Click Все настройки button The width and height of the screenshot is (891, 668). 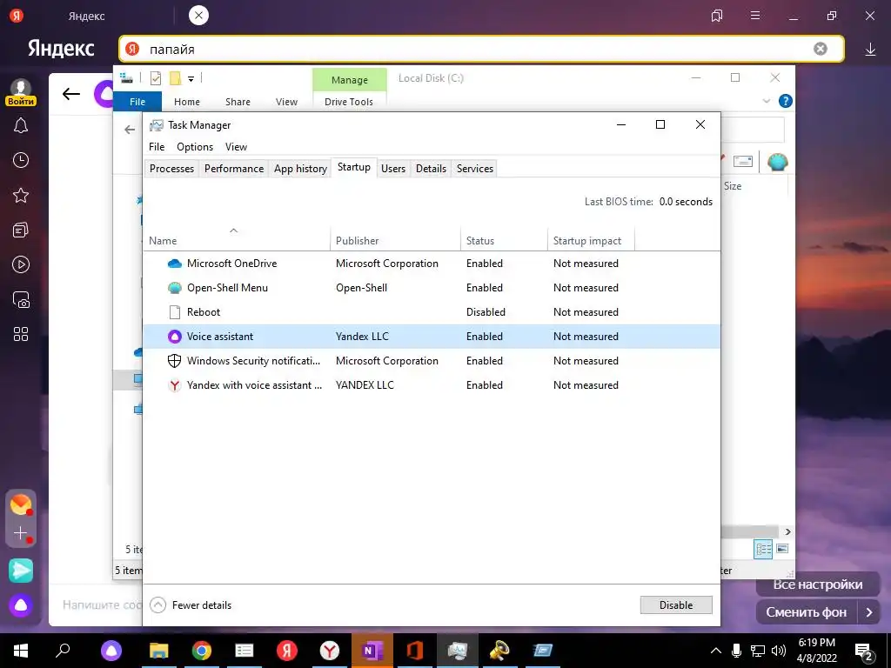pyautogui.click(x=818, y=584)
